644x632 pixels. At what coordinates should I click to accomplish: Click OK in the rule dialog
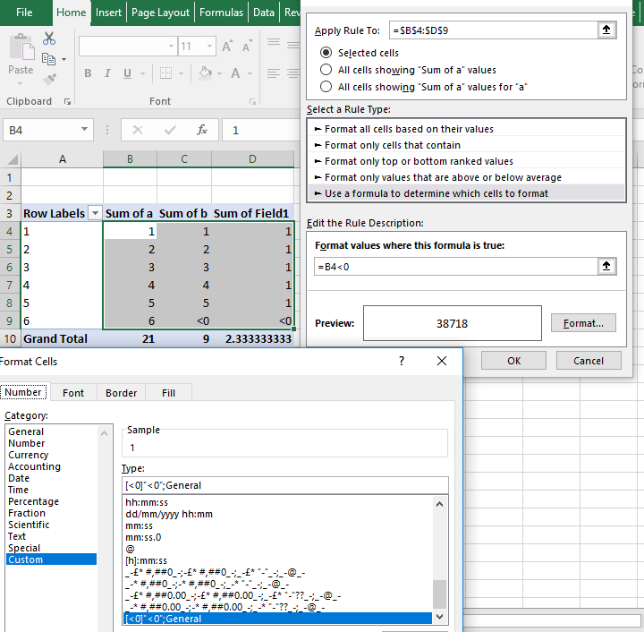point(513,361)
